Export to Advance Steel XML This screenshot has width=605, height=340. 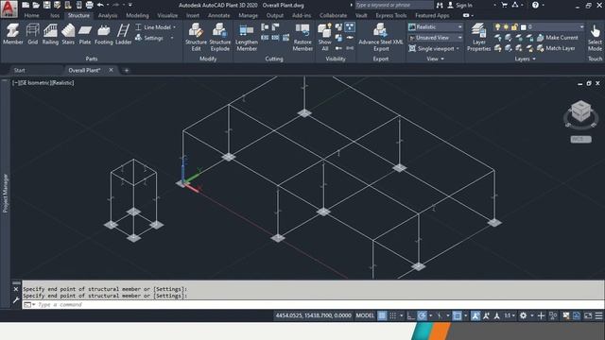(381, 37)
